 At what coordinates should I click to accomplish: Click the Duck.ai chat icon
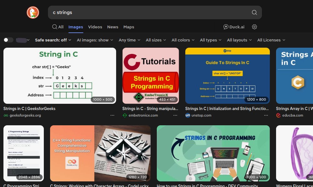click(226, 27)
